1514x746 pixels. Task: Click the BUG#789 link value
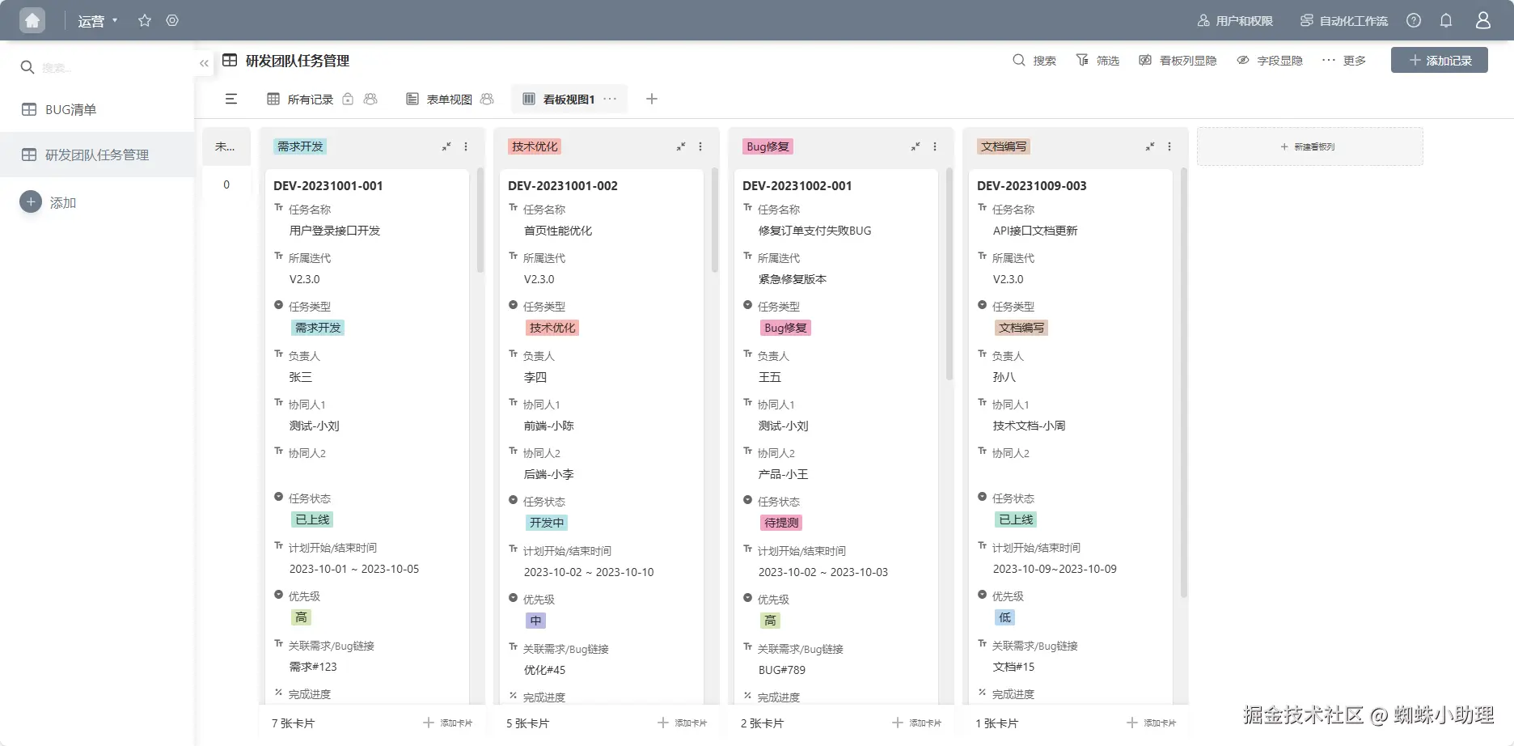coord(782,670)
